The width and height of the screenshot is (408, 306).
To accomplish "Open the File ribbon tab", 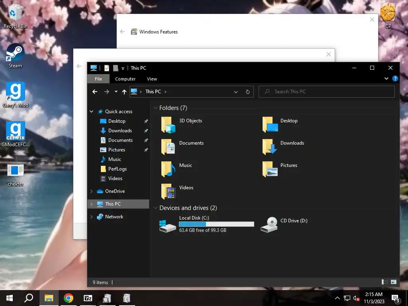I will click(98, 79).
